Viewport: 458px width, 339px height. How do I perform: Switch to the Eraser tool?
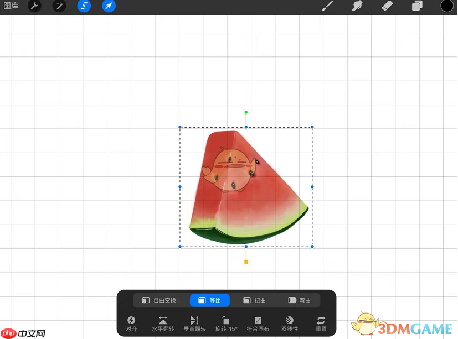[x=387, y=6]
